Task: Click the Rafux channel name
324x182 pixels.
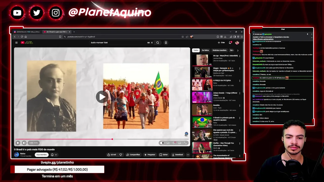Action: coord(23,154)
